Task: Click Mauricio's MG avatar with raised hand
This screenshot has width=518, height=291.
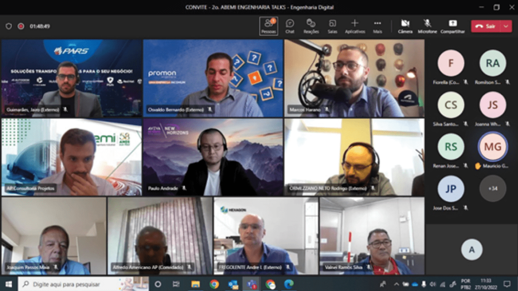Action: [493, 147]
